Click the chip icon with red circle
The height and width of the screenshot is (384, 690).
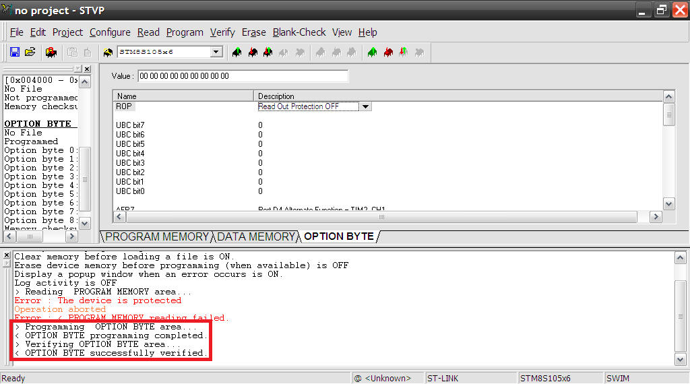point(51,53)
